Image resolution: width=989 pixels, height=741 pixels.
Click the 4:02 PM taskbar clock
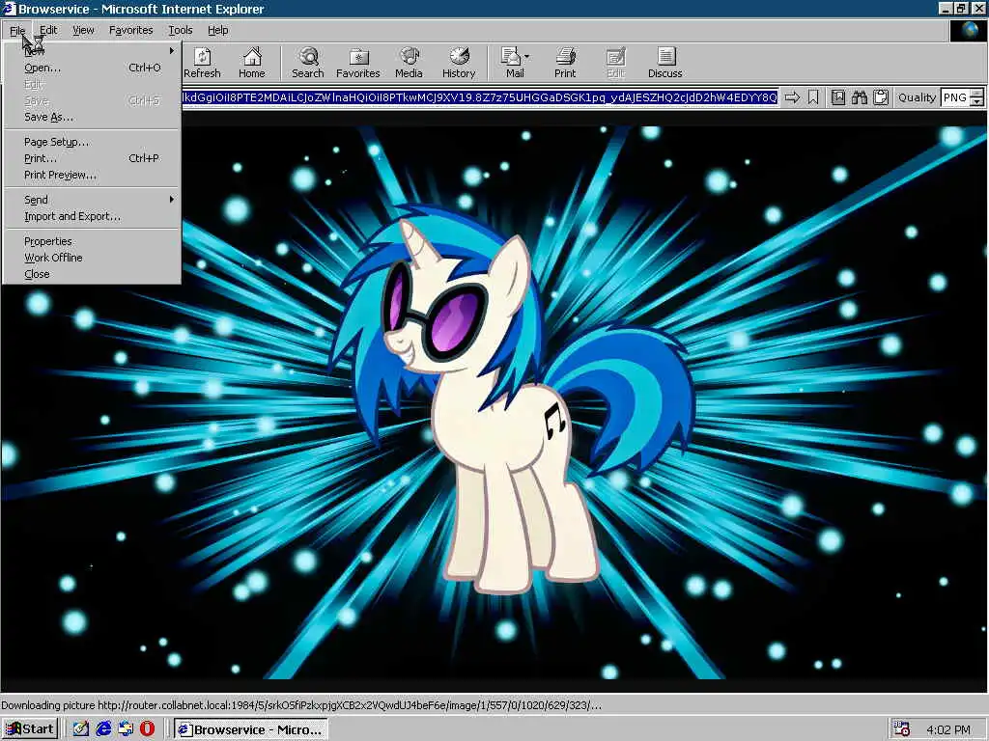click(x=948, y=729)
